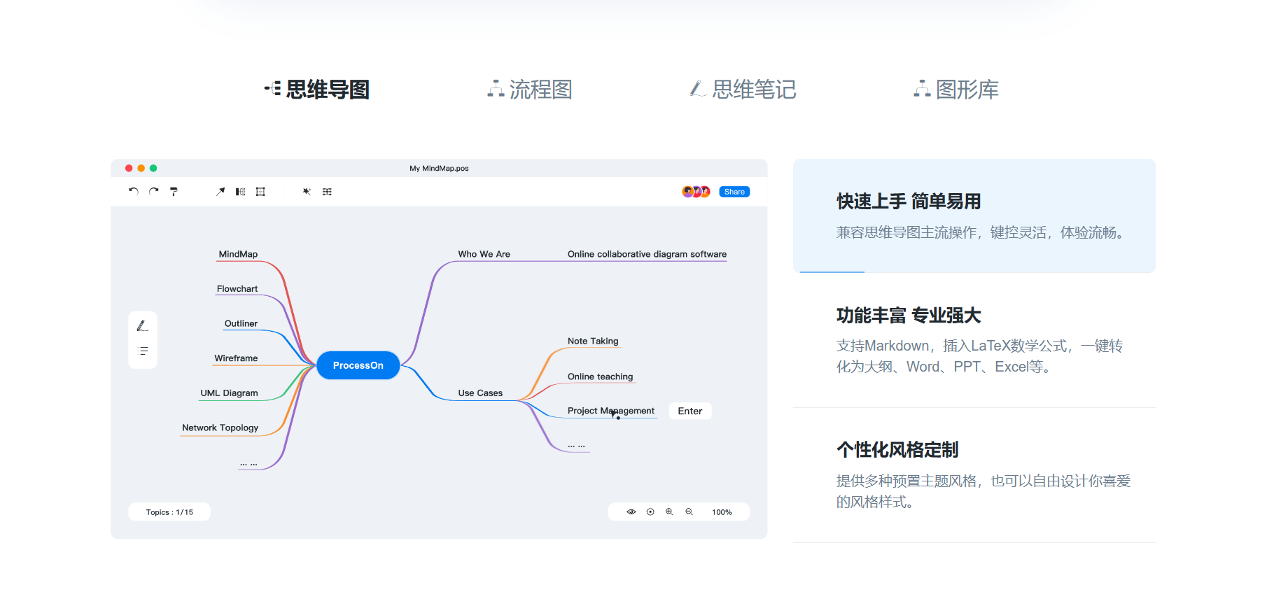Click the Topics: 1/15 counter

coord(169,512)
